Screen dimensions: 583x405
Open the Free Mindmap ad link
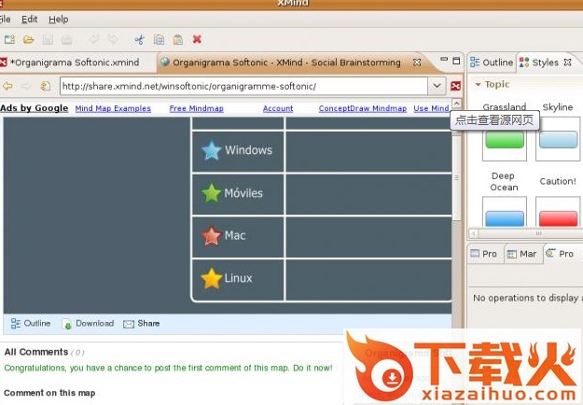pos(196,108)
